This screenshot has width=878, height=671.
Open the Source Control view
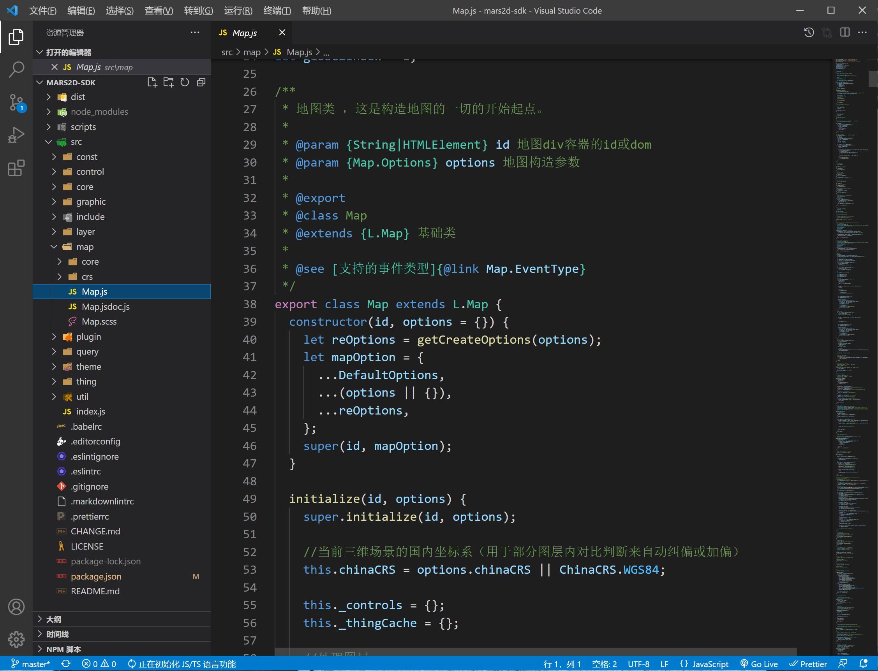click(x=16, y=103)
